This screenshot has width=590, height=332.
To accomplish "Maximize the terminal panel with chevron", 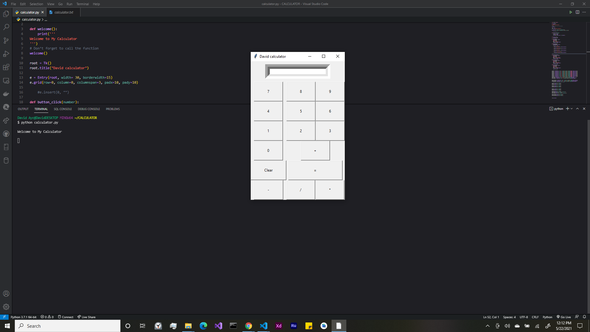I will click(577, 109).
